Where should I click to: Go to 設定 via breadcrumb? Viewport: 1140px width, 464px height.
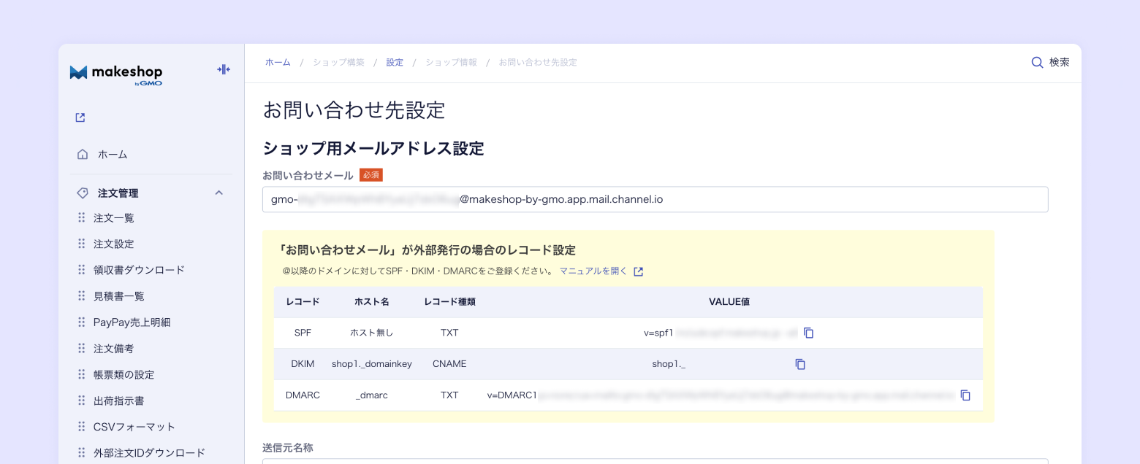tap(395, 63)
